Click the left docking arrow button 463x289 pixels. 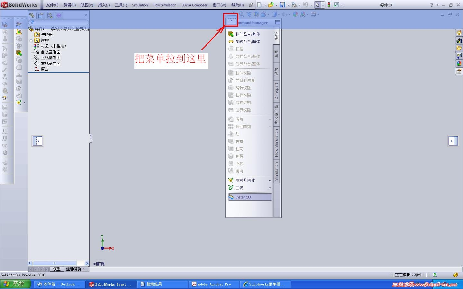pos(38,141)
